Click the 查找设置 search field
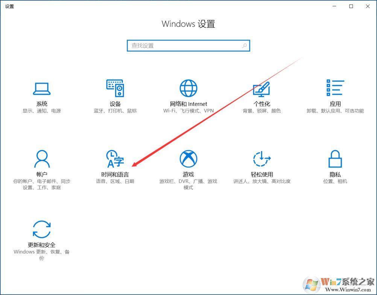 tap(181, 45)
